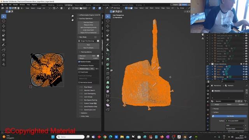This screenshot has height=140, width=249.
Task: Toggle viewport visibility eye of Zbrush_Martellone collection
Action: 244,64
